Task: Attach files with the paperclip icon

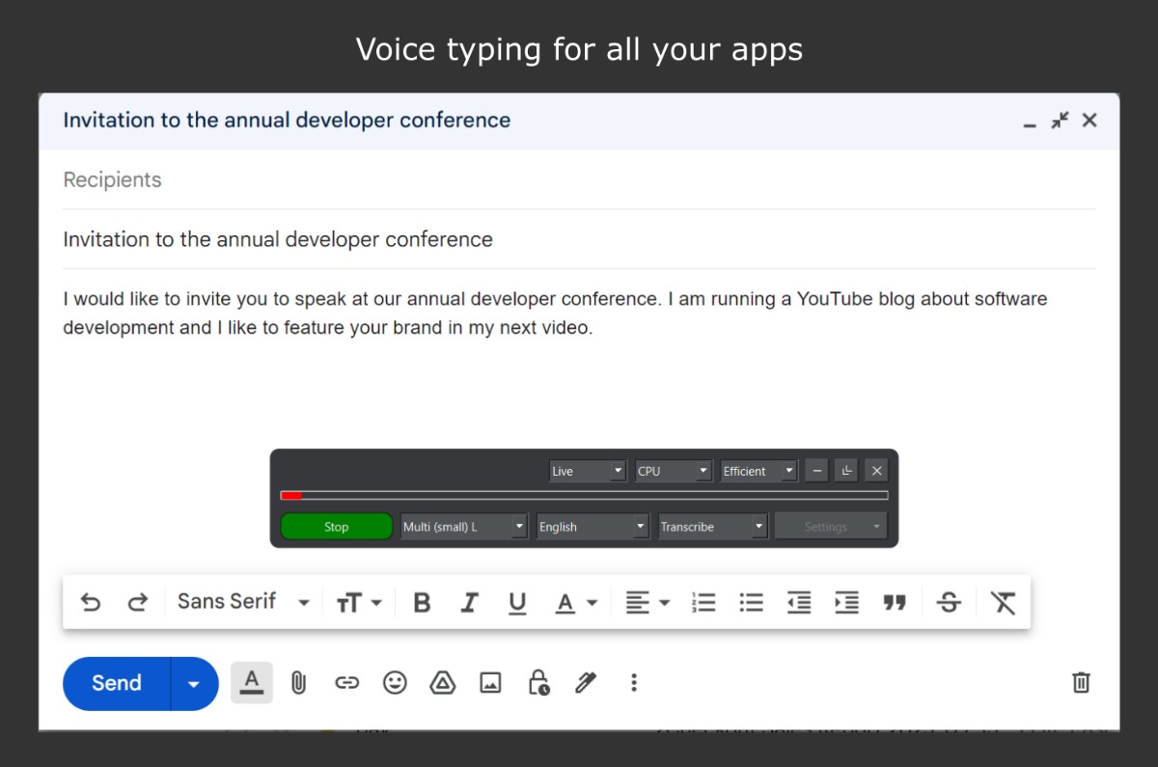Action: pyautogui.click(x=299, y=683)
